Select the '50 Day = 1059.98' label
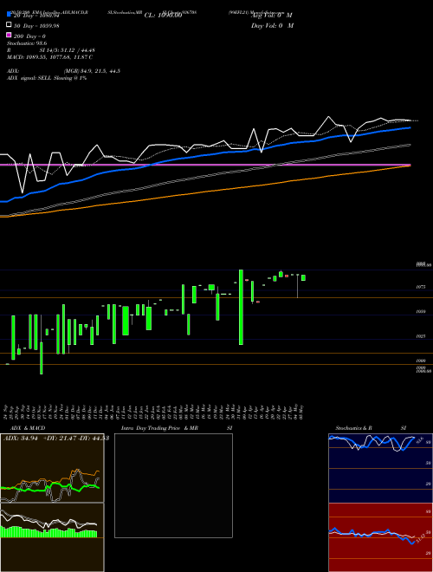This screenshot has width=433, height=572. (x=36, y=26)
